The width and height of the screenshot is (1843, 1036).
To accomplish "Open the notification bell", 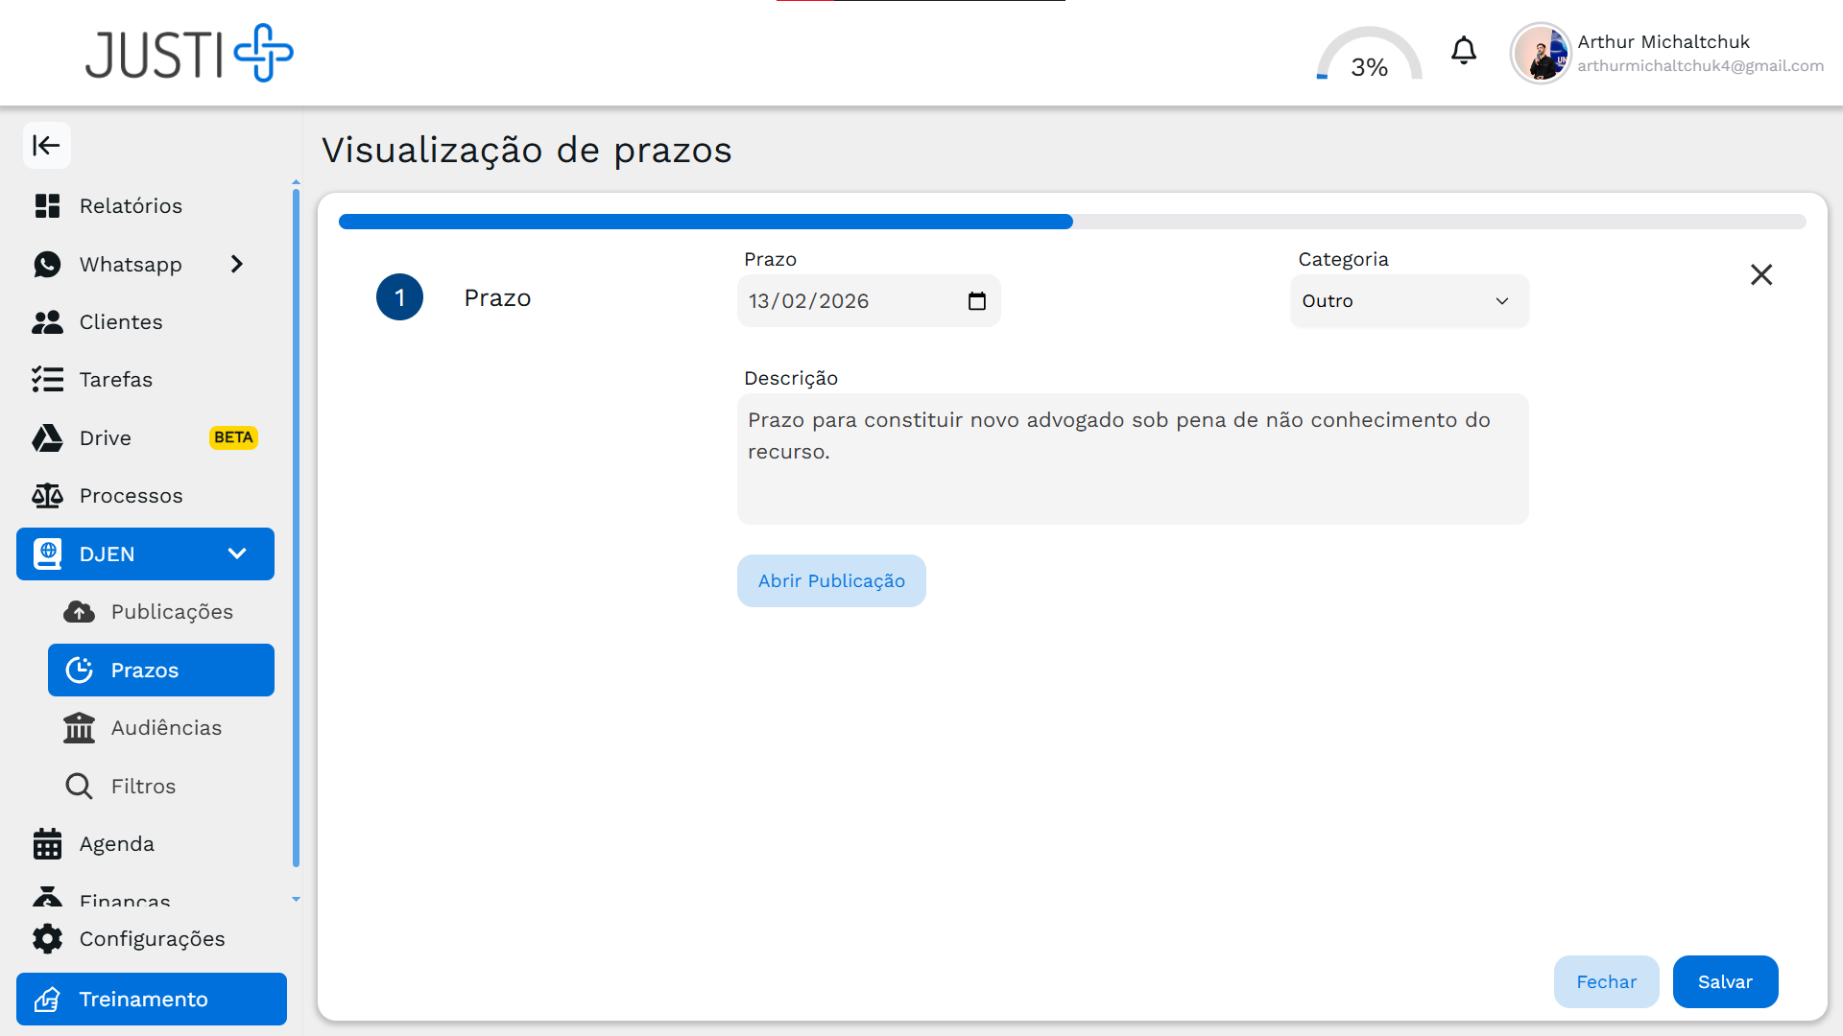I will (x=1463, y=51).
